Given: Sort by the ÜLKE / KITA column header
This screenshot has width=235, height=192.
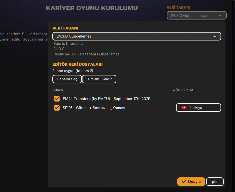Looking at the screenshot, I should click(184, 90).
